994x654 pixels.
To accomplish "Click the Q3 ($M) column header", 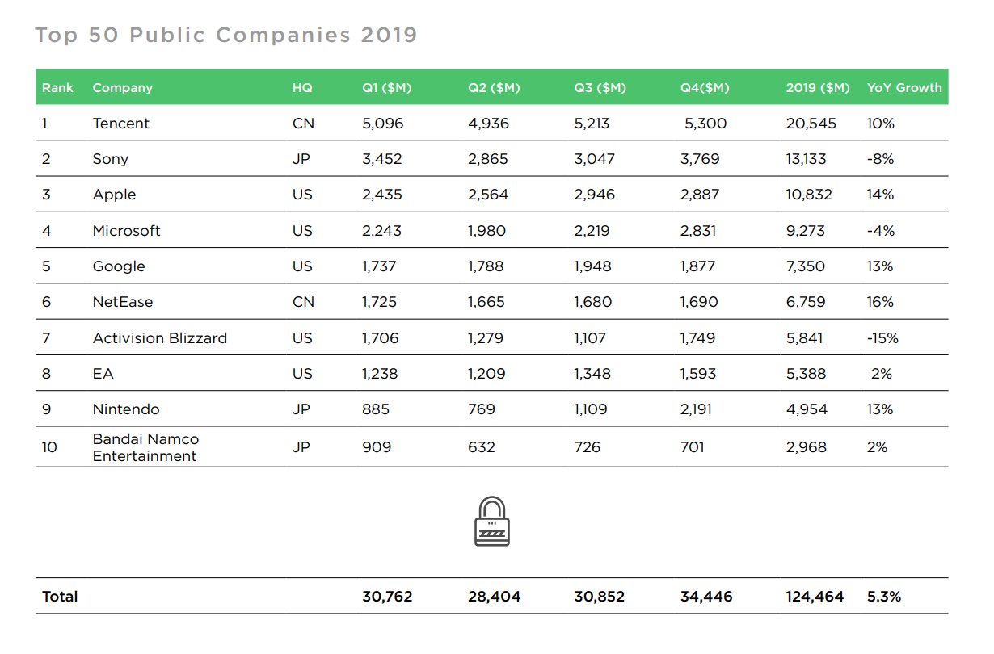I will 600,87.
